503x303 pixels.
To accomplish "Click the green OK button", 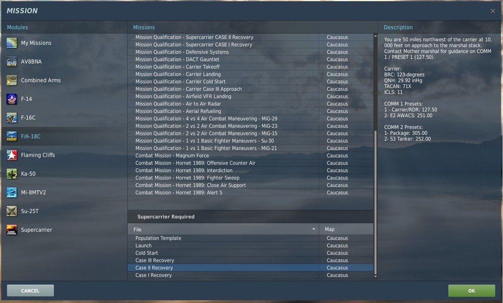I will (472, 290).
